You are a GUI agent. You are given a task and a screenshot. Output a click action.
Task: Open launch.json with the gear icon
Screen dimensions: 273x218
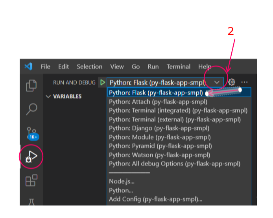pos(232,82)
